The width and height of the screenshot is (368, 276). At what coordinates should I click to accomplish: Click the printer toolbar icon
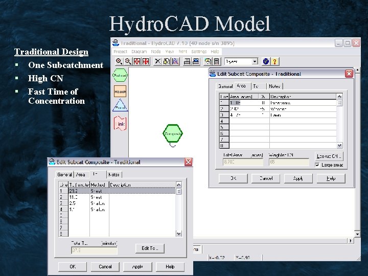click(187, 61)
